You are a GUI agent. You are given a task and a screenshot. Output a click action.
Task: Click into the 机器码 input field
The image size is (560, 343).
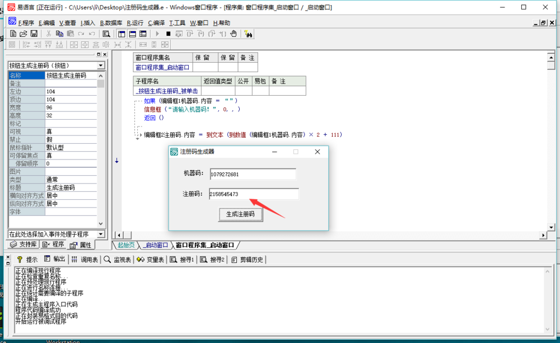tap(253, 175)
